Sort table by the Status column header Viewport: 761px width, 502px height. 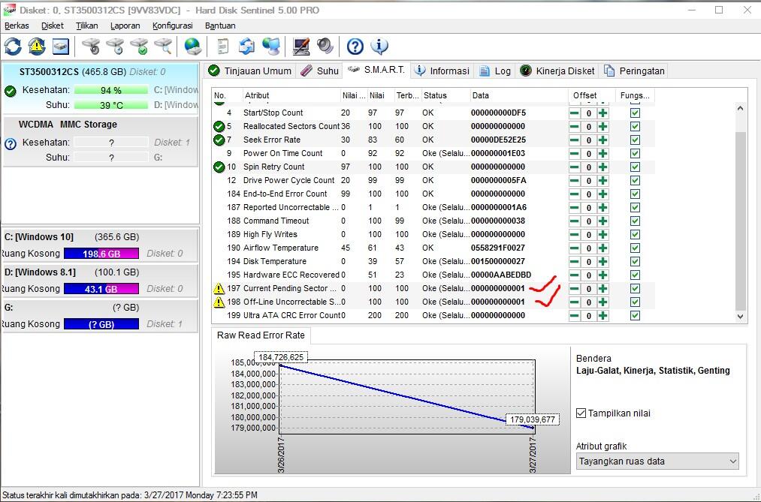click(445, 95)
